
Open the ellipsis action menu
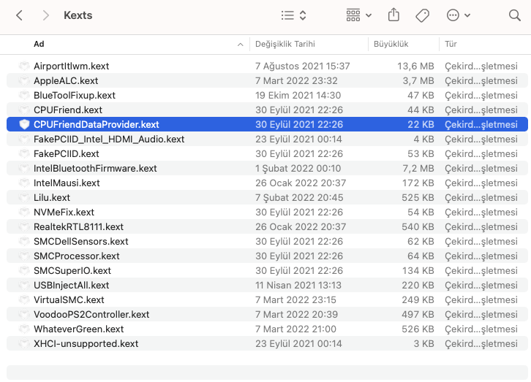coord(458,15)
